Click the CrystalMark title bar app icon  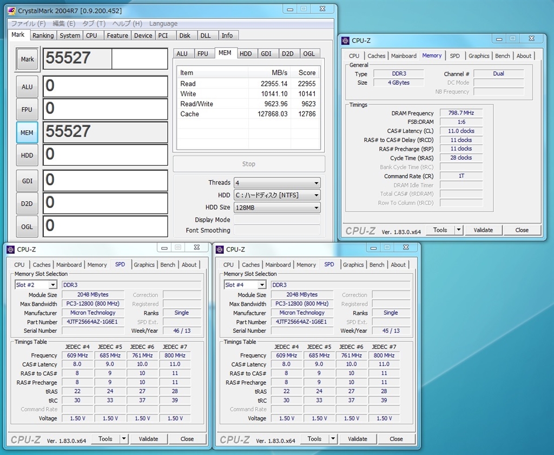(12, 11)
